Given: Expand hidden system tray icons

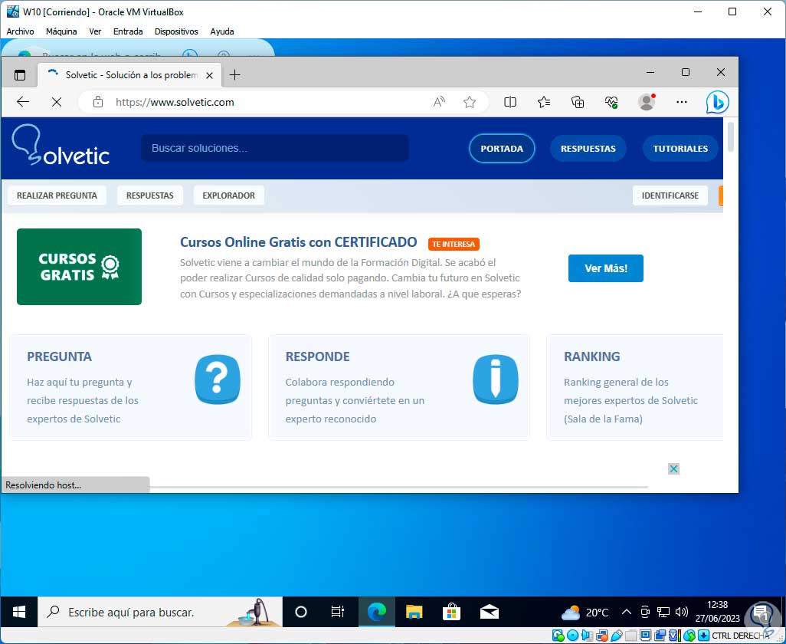Looking at the screenshot, I should pyautogui.click(x=626, y=612).
